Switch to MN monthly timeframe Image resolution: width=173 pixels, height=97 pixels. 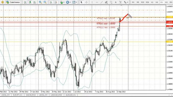pyautogui.click(x=171, y=2)
